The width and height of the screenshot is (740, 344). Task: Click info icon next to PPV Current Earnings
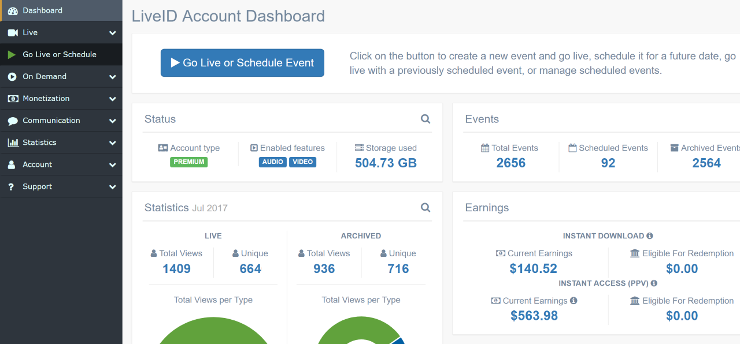(573, 301)
